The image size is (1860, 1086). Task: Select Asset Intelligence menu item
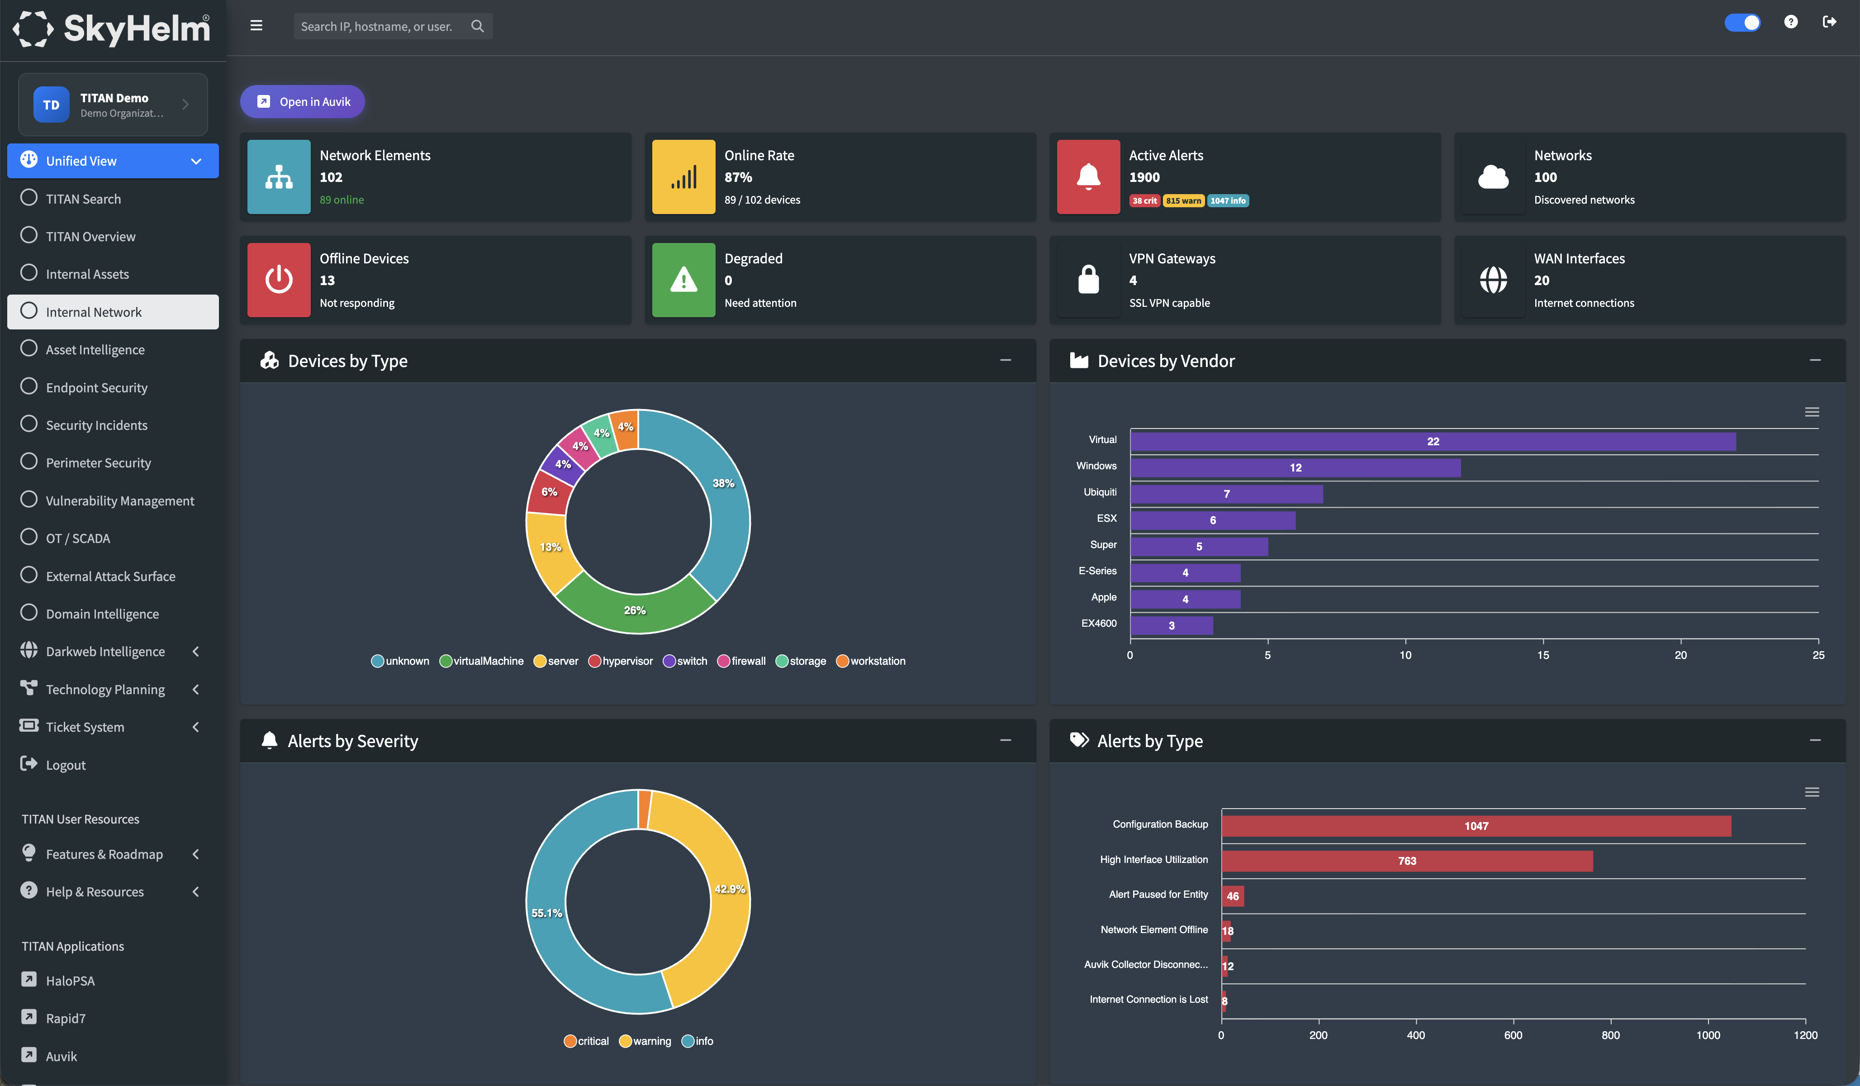click(113, 349)
